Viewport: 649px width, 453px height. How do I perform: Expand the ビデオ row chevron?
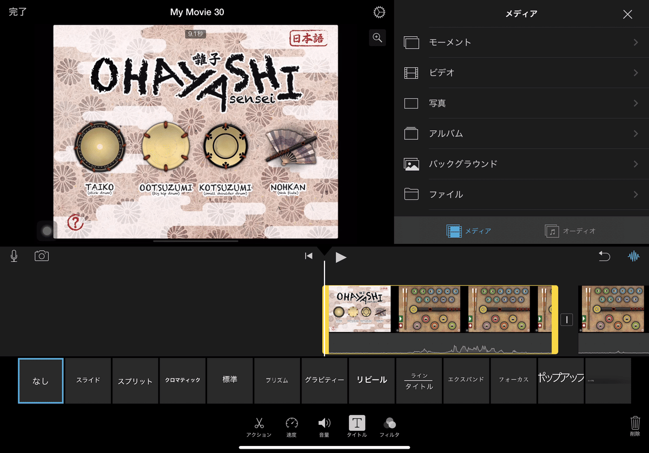click(636, 73)
